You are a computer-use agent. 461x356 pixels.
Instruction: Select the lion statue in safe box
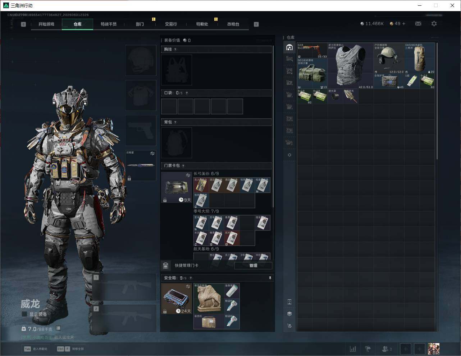pos(209,298)
